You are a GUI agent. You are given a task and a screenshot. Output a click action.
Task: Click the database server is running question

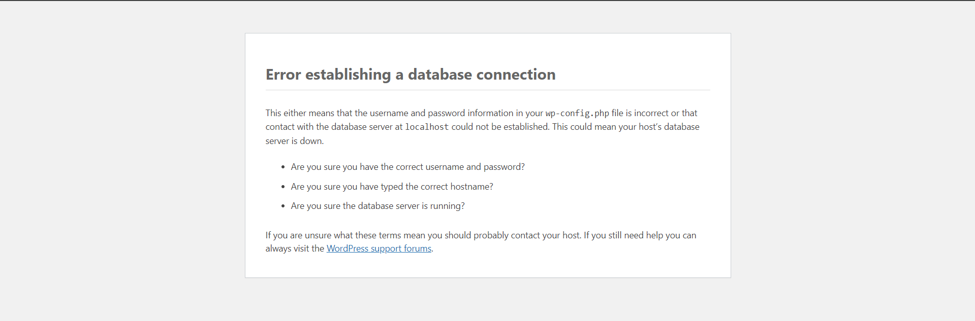click(x=378, y=206)
